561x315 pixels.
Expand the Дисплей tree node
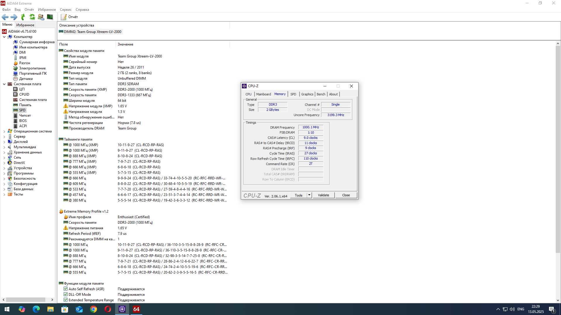pos(4,142)
